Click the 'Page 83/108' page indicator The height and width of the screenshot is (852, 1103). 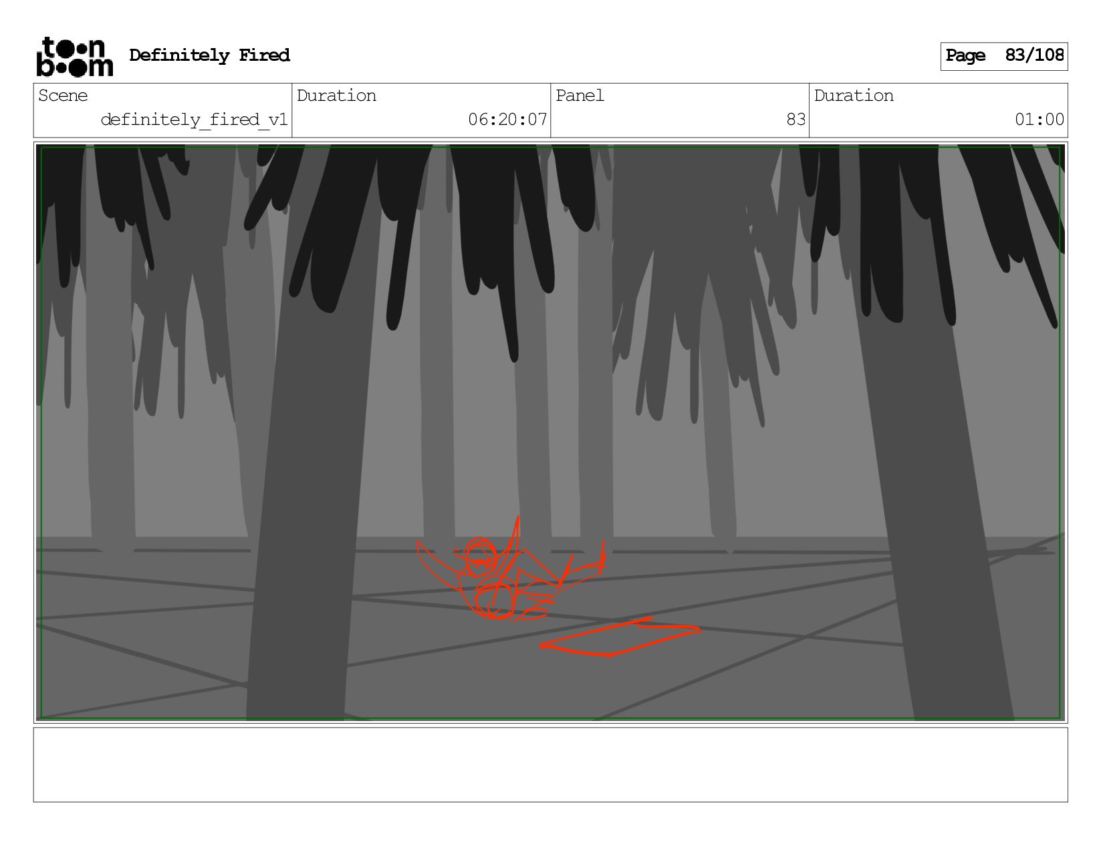[1004, 56]
